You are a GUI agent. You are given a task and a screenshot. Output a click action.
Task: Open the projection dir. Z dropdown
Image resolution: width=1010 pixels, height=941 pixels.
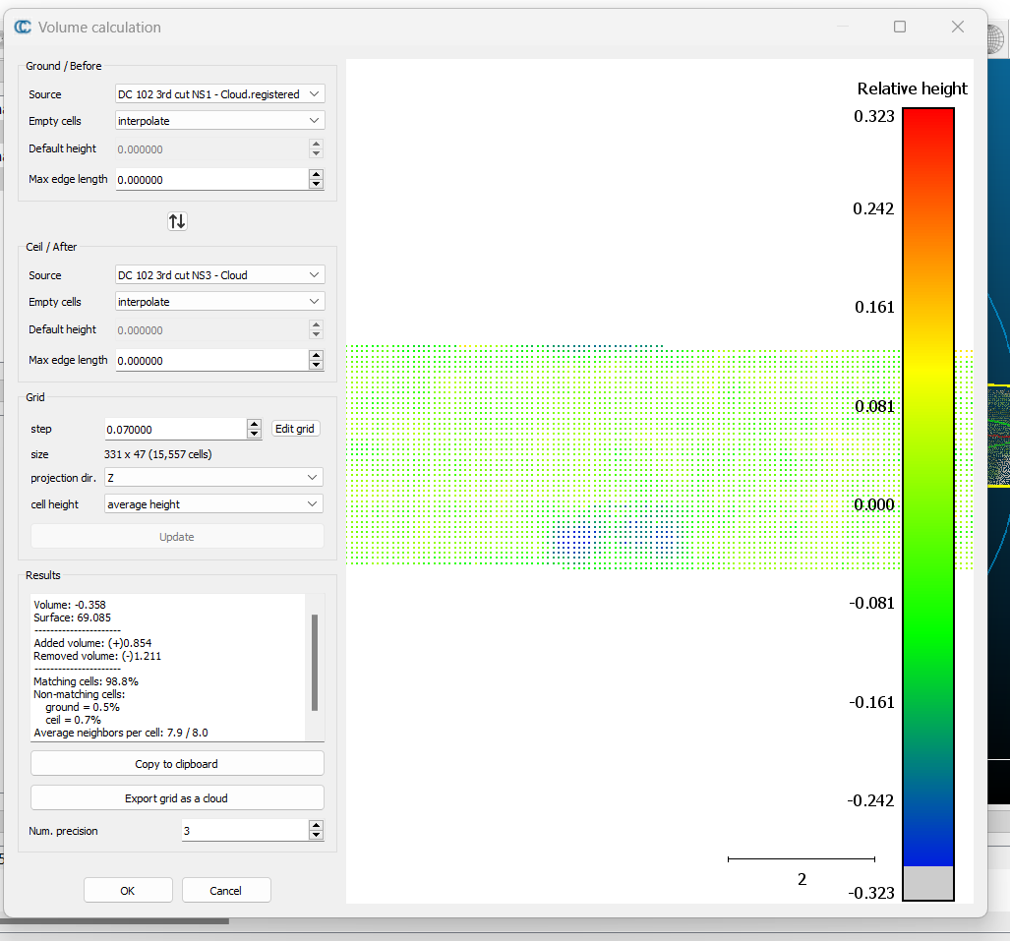point(213,477)
